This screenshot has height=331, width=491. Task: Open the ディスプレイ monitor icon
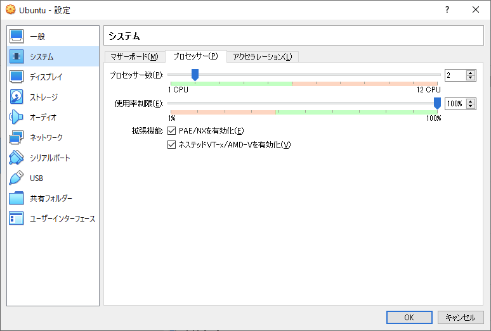pyautogui.click(x=16, y=77)
